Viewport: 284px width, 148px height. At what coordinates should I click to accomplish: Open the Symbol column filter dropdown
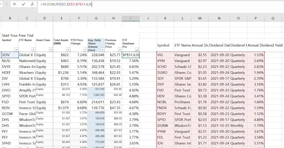[x=16, y=50]
